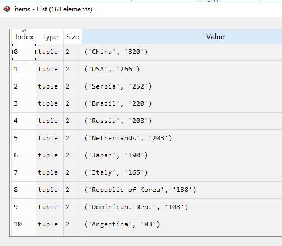The height and width of the screenshot is (246, 282).
Task: Select index cell 0
Action: pyautogui.click(x=24, y=52)
